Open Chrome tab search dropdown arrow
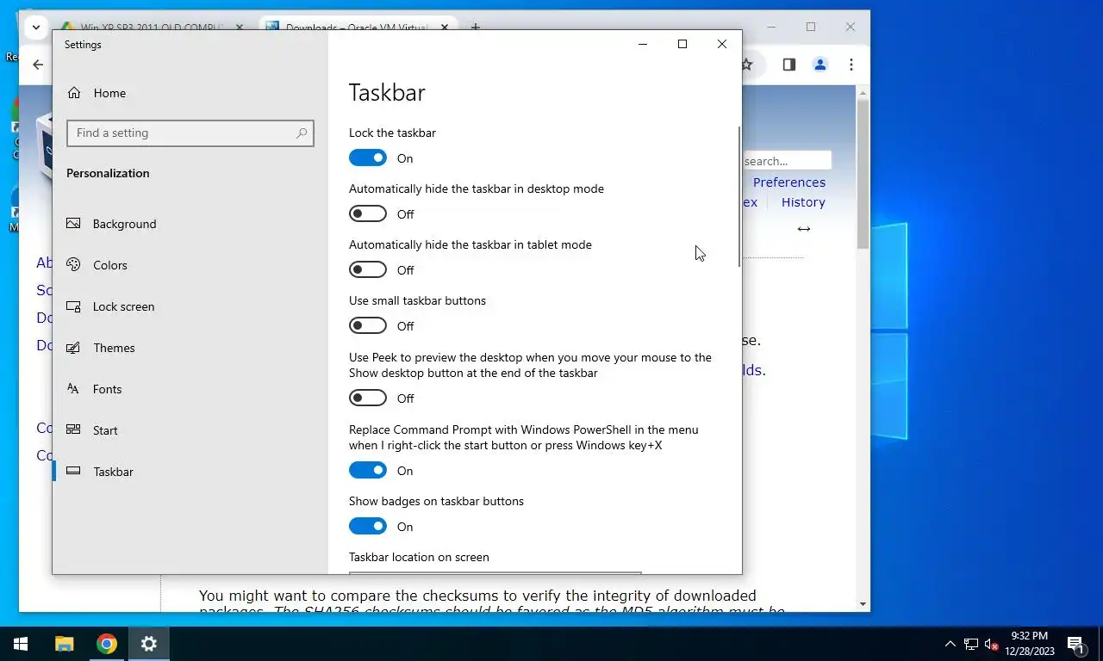The height and width of the screenshot is (661, 1103). pos(36,27)
